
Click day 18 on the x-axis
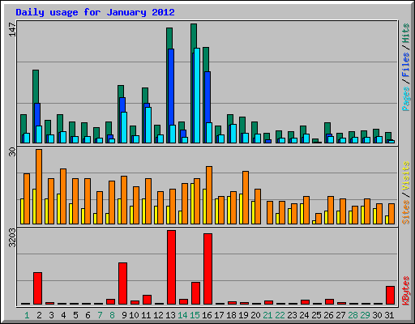click(x=231, y=315)
